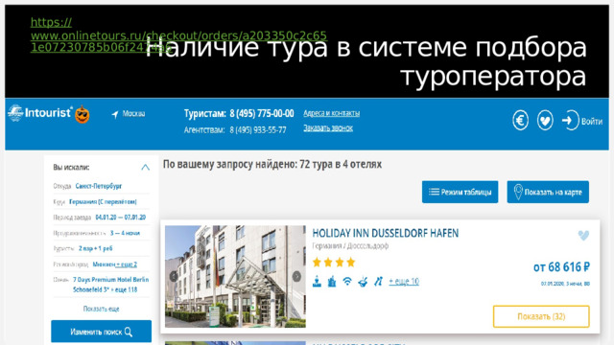Open favorites heart icon in header
This screenshot has width=614, height=345.
click(545, 120)
